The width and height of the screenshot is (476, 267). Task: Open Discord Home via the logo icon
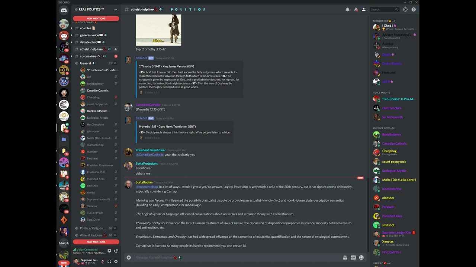point(64,11)
